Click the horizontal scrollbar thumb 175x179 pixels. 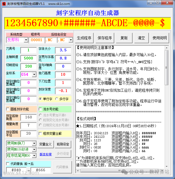coord(120,171)
